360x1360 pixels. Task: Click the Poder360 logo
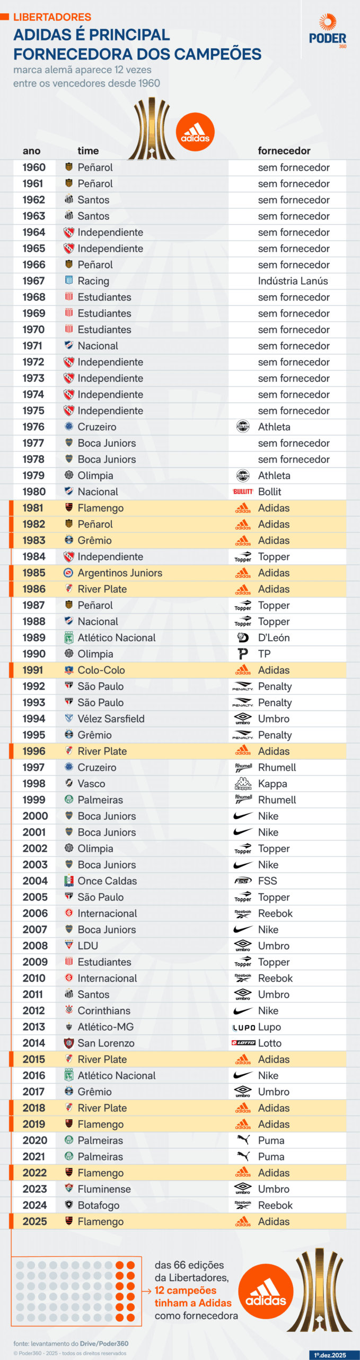click(x=328, y=31)
